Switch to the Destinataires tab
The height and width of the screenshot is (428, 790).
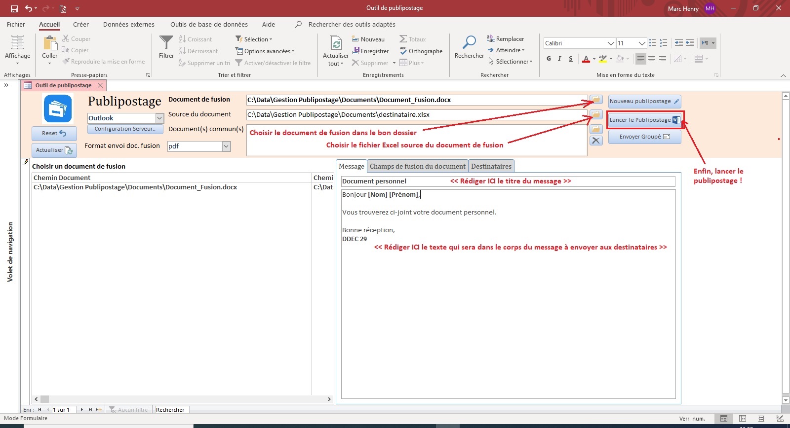(491, 166)
